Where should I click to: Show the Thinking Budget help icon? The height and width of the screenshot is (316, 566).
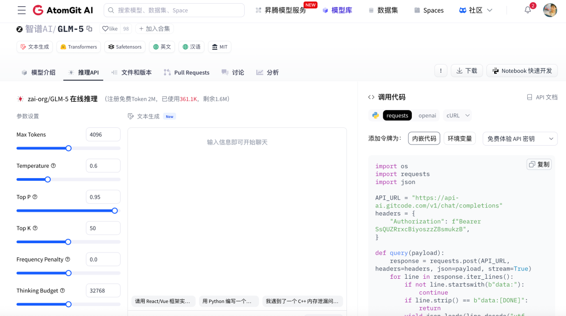point(62,290)
